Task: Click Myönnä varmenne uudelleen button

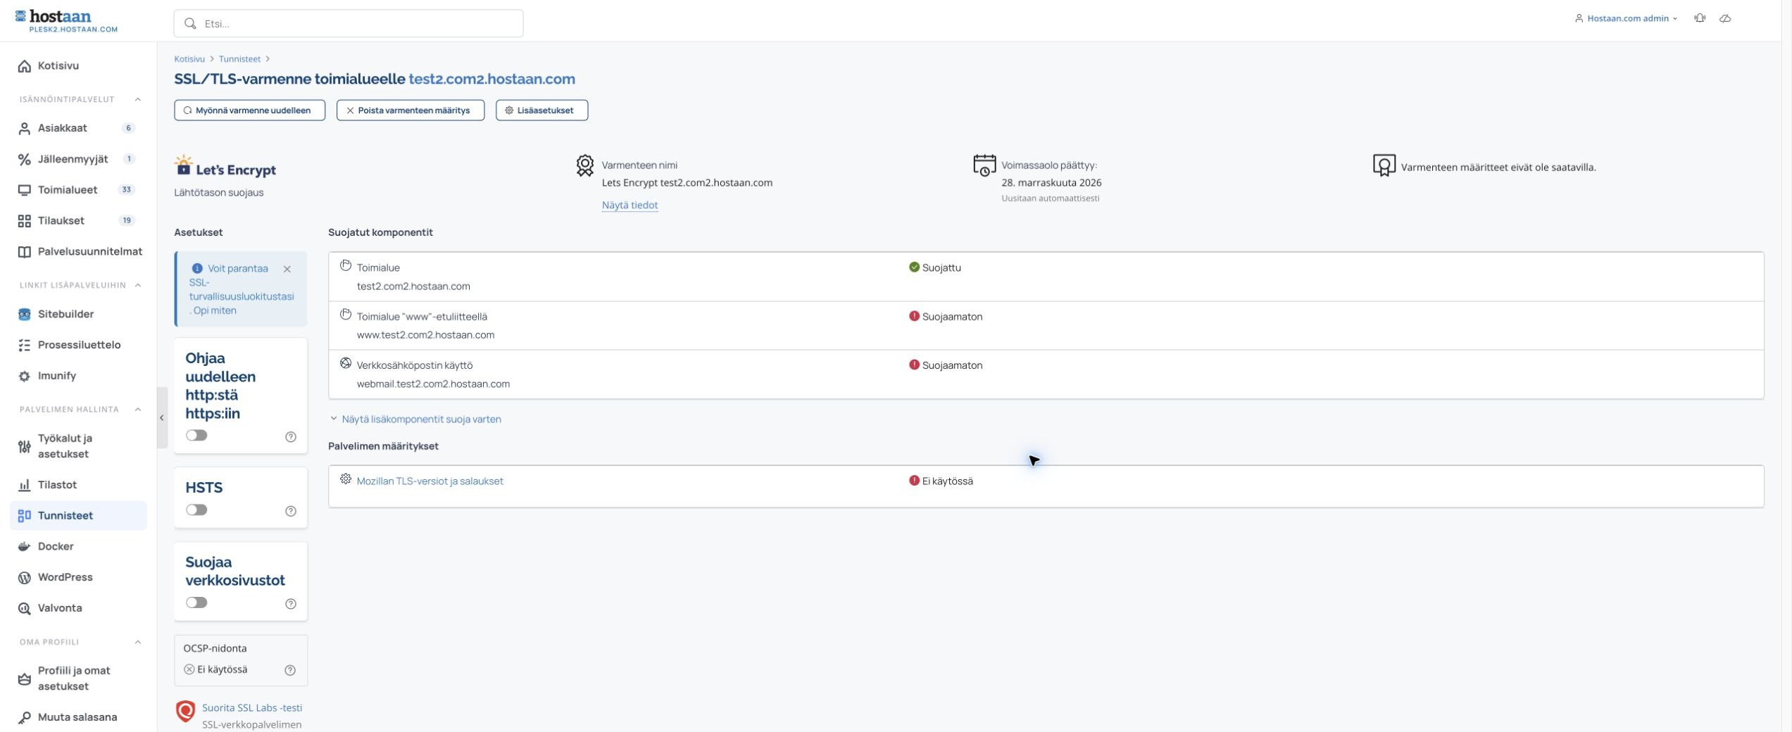Action: tap(249, 111)
